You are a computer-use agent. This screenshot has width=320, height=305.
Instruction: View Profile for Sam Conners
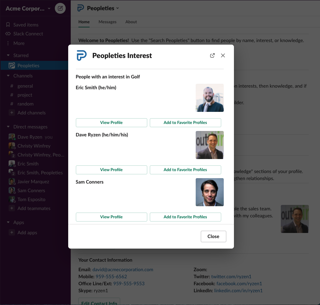(112, 217)
